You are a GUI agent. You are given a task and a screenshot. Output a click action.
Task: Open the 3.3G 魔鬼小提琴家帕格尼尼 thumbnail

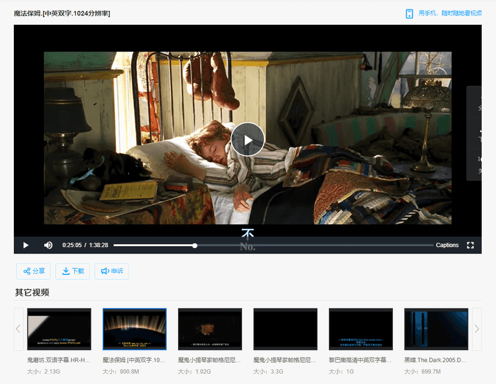pyautogui.click(x=285, y=329)
